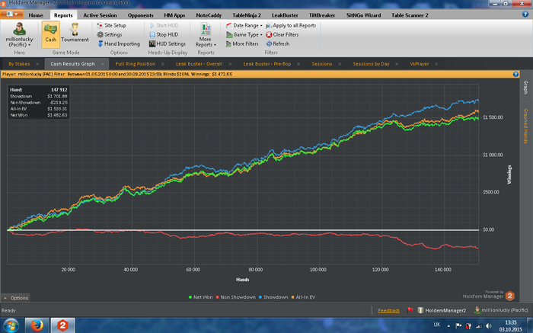This screenshot has height=333, width=533.
Task: Click the Start HUD button
Action: click(164, 25)
